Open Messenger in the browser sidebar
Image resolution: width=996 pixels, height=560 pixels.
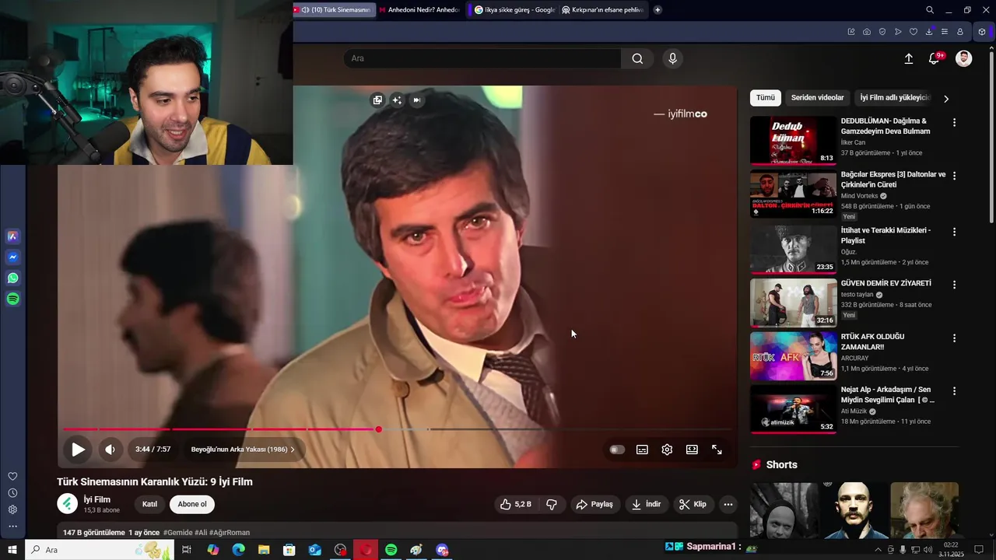click(13, 257)
